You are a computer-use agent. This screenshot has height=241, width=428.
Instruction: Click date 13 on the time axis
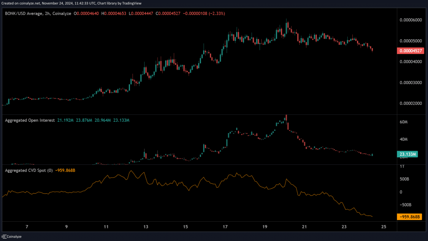point(146,227)
